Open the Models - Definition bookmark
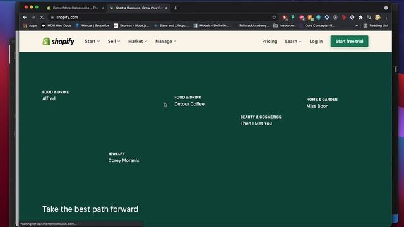The image size is (404, 227). (x=211, y=25)
